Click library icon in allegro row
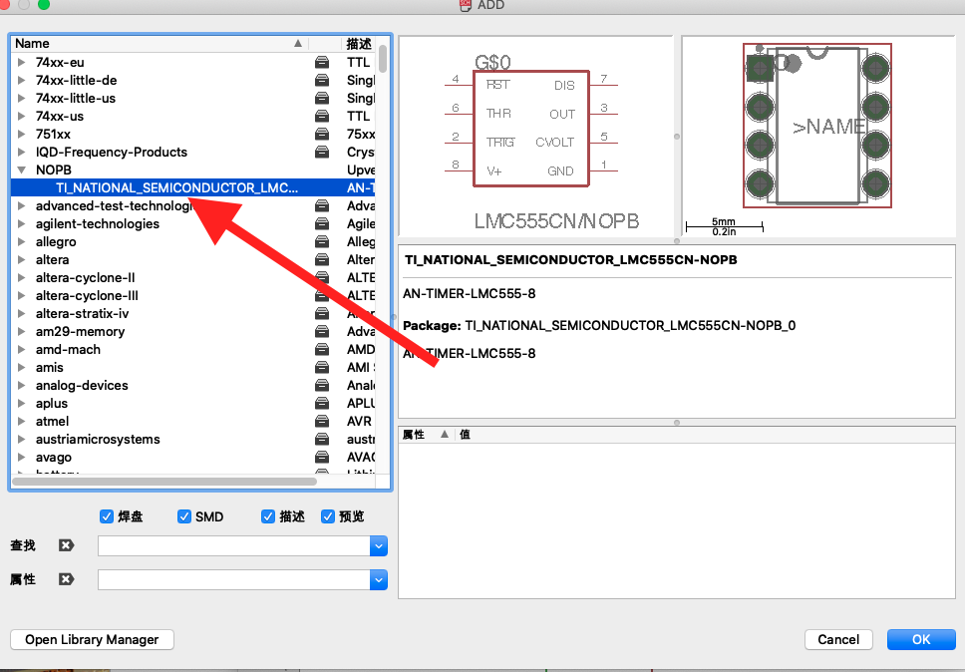The height and width of the screenshot is (672, 965). pos(321,241)
